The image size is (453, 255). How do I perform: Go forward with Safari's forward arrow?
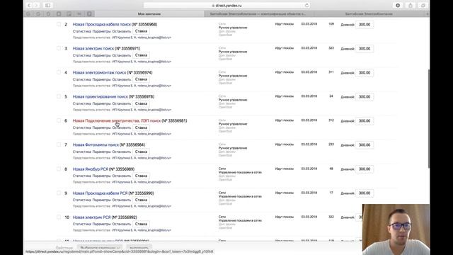pos(36,6)
